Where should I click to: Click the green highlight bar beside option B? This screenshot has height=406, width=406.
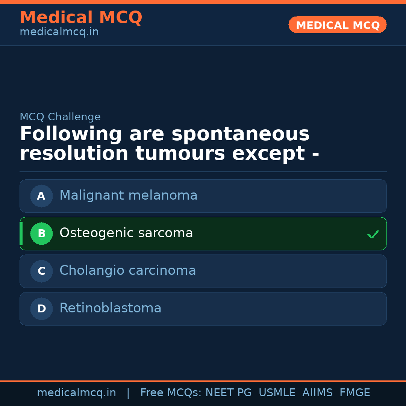click(x=21, y=233)
